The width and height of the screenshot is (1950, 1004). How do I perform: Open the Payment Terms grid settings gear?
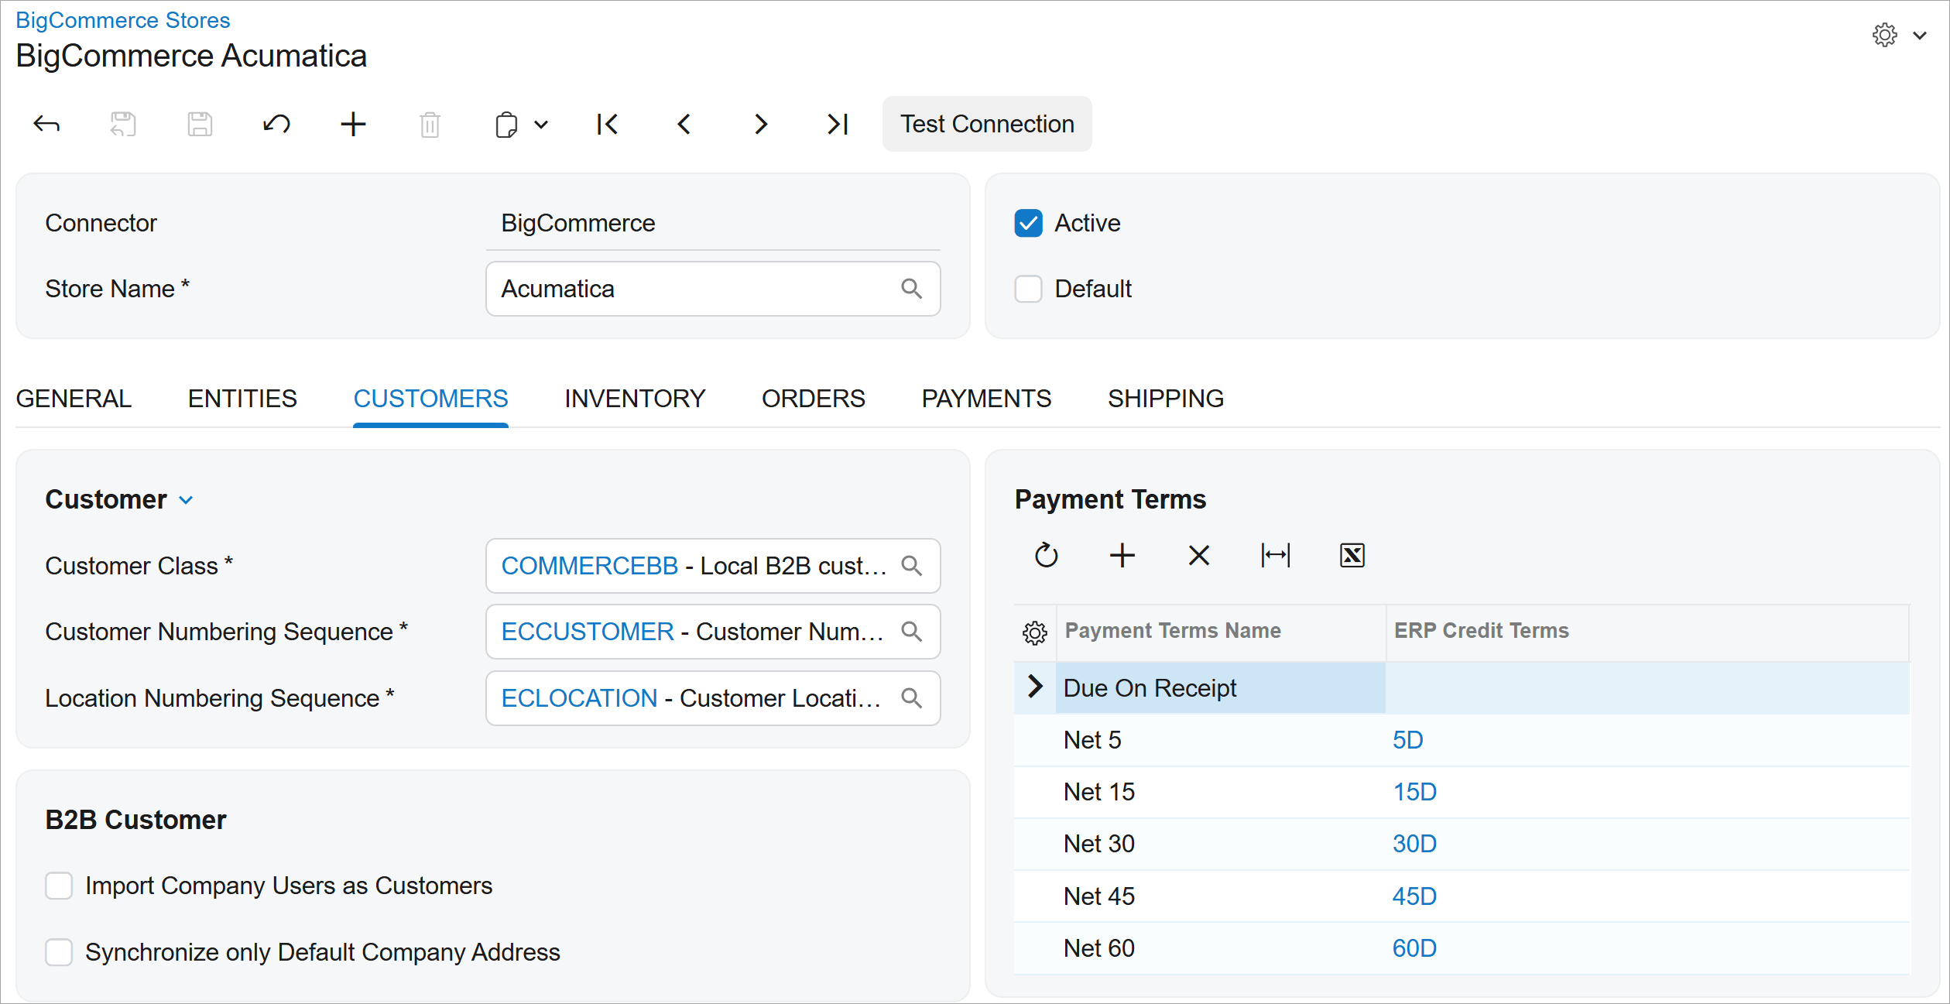[1035, 632]
